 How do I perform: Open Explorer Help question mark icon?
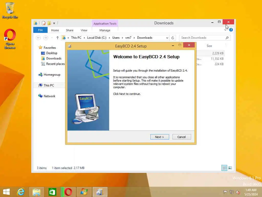pos(231,30)
